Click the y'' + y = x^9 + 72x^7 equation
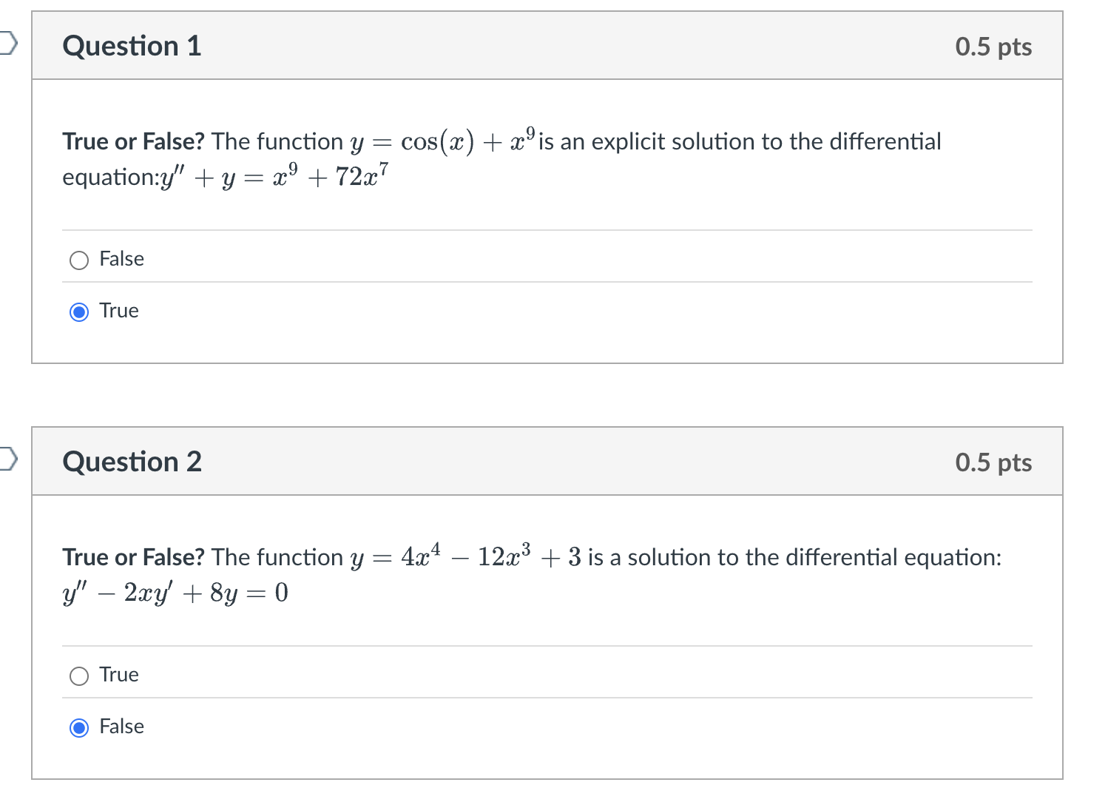The image size is (1108, 805). [275, 176]
